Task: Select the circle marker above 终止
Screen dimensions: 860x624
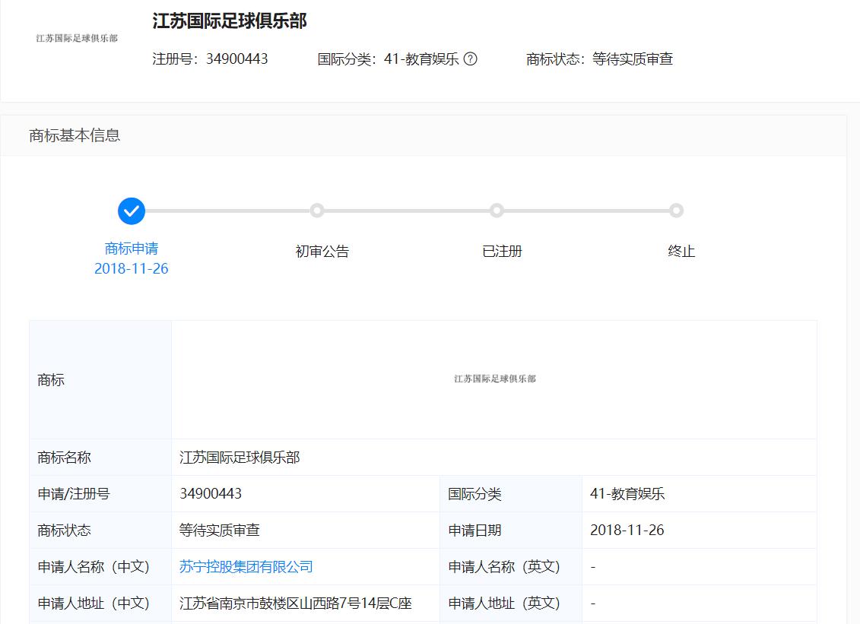Action: point(676,211)
